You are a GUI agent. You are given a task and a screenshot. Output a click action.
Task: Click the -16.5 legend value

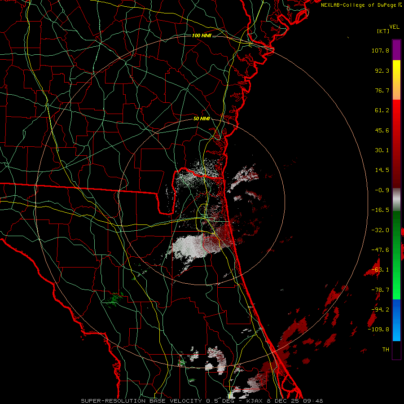click(x=380, y=210)
